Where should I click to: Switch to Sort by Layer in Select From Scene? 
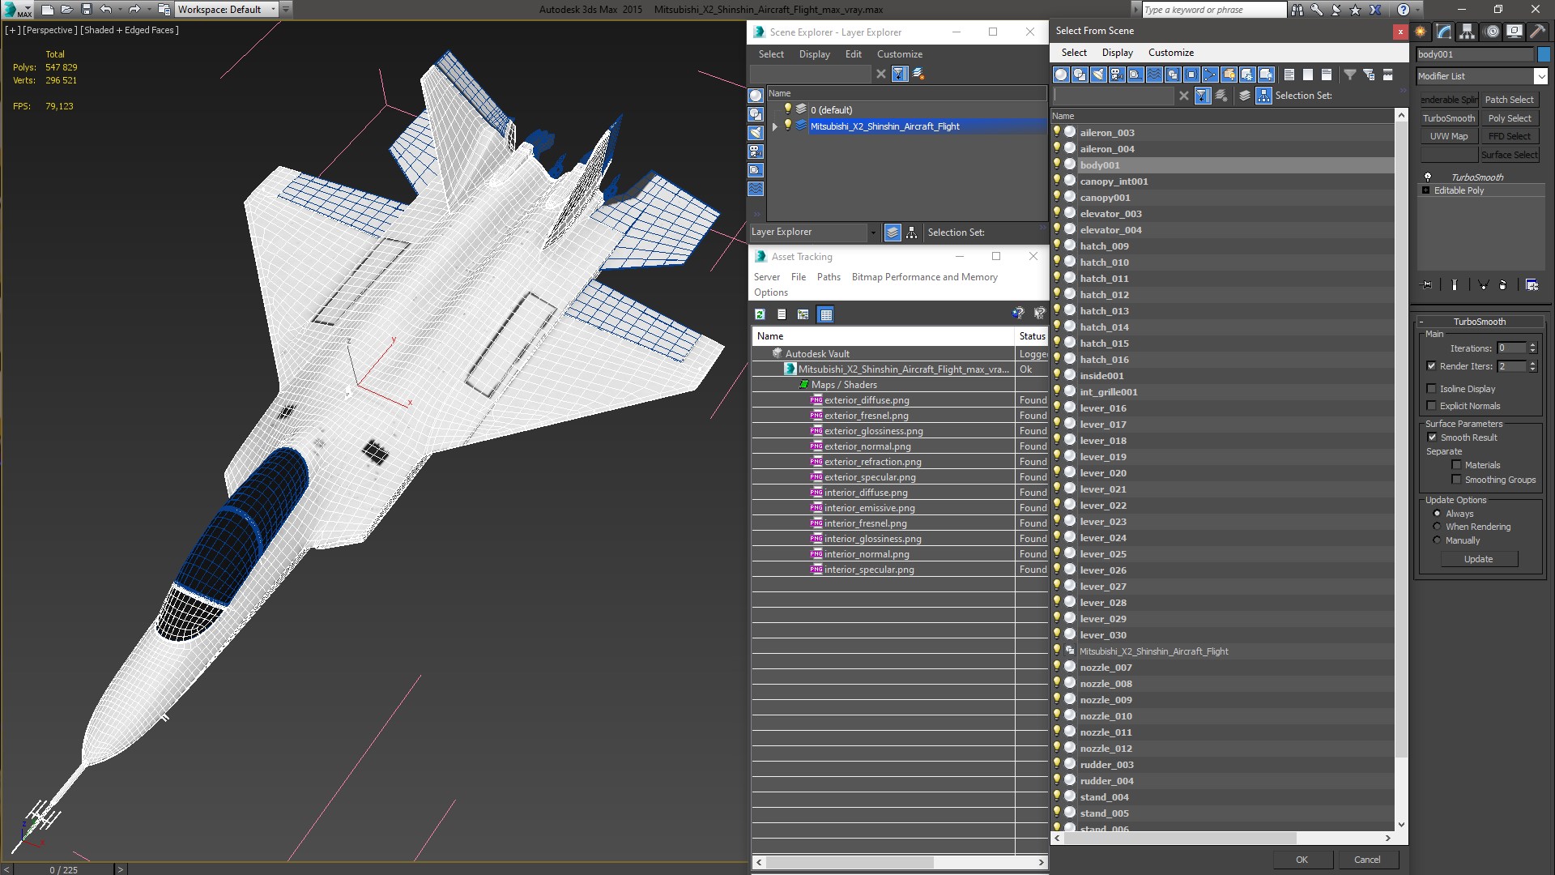pos(1245,96)
